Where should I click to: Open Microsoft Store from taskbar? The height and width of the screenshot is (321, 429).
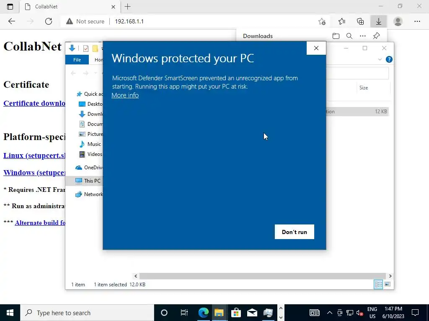(235, 313)
